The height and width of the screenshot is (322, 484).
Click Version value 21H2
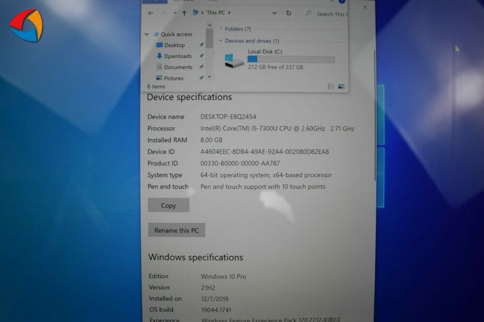(208, 288)
